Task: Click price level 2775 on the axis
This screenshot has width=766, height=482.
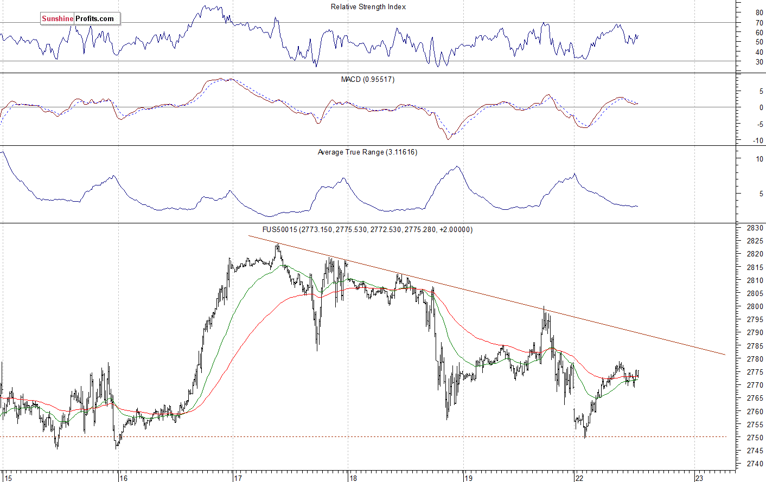Action: pyautogui.click(x=755, y=372)
